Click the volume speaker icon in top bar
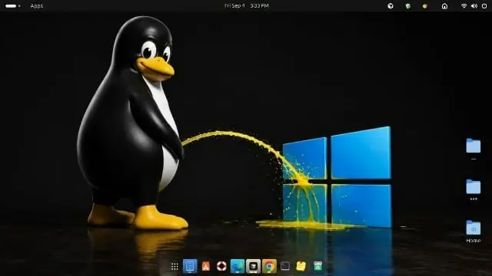The height and width of the screenshot is (276, 492). (474, 6)
